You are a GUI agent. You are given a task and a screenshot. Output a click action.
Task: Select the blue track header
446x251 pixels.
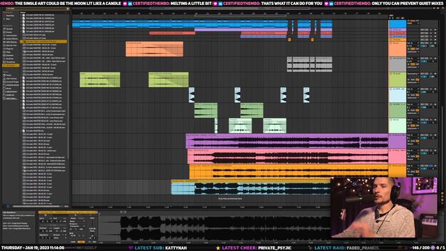tap(397, 24)
